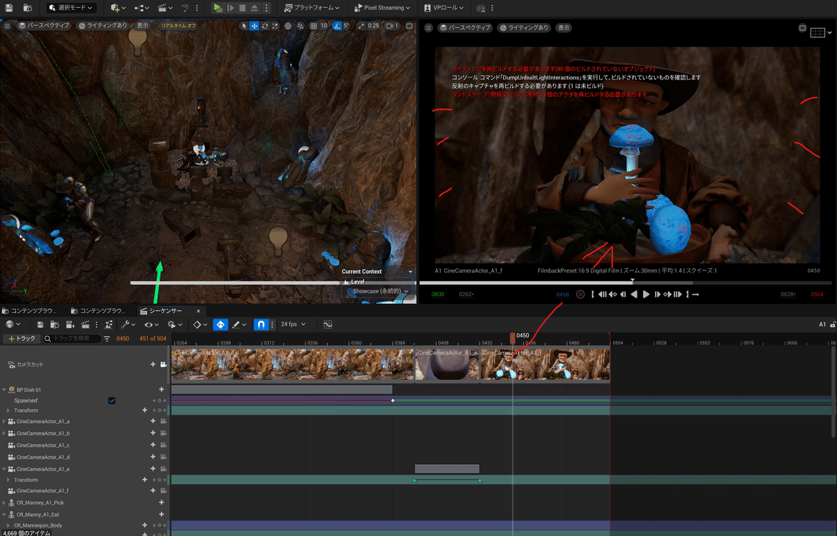Open the 選択モード dropdown
Screen dimensions: 837x536
(72, 8)
